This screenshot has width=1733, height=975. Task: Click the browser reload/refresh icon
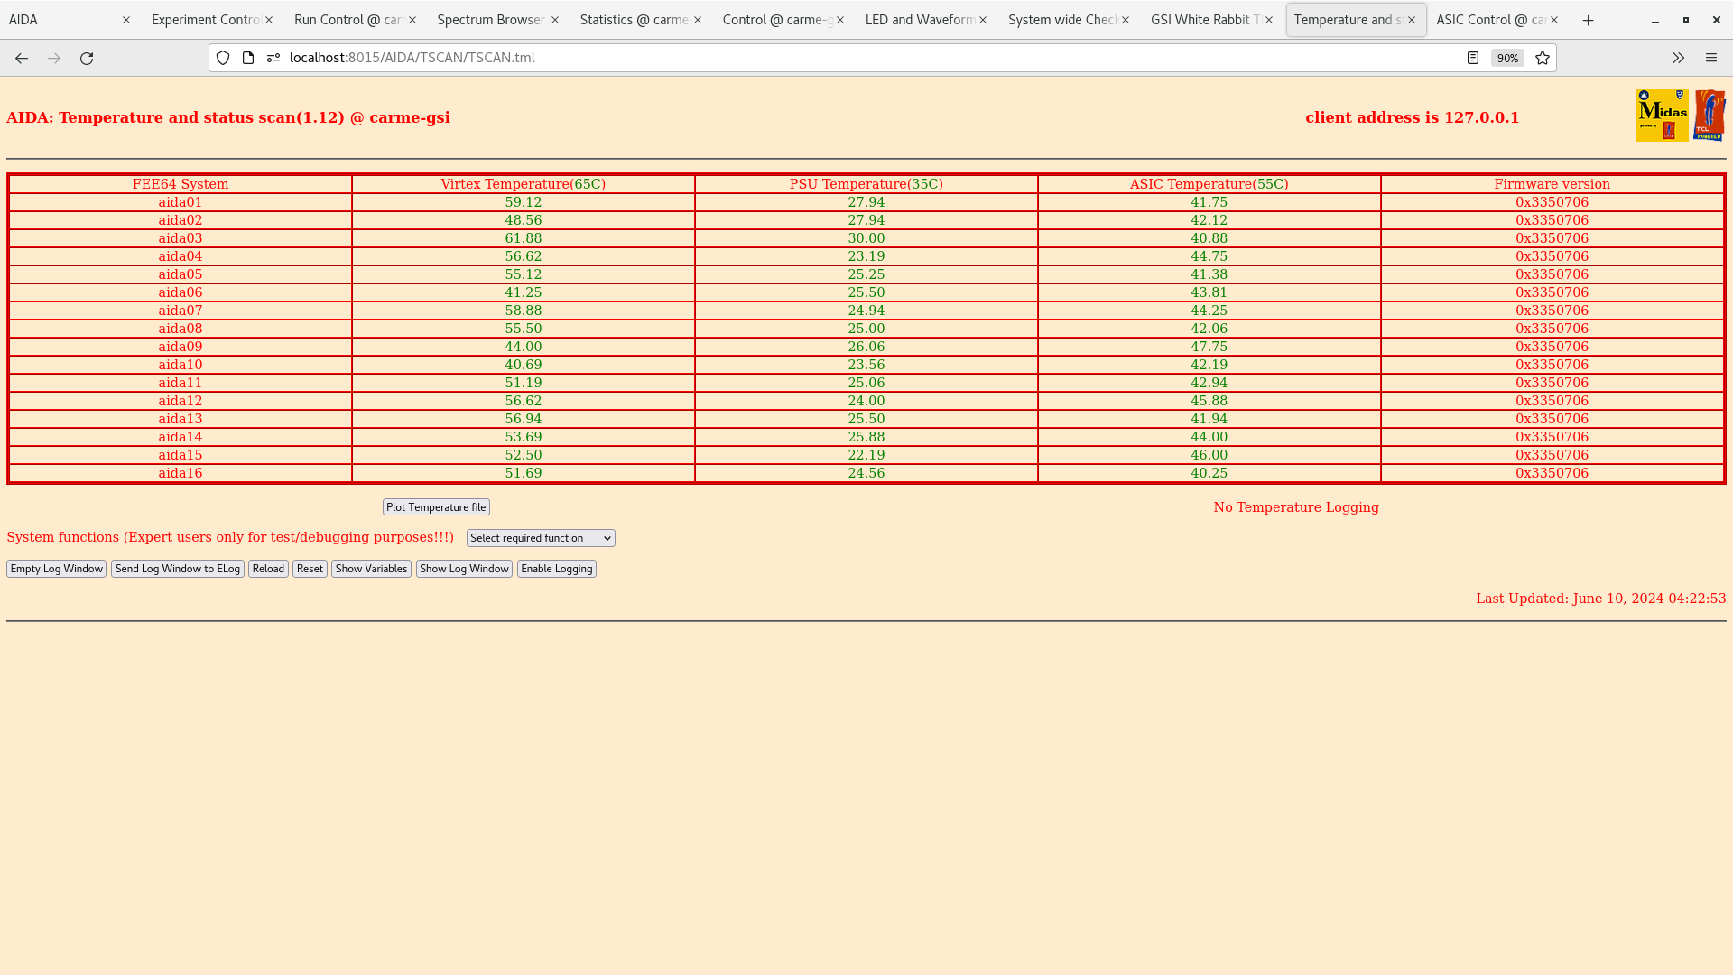(x=87, y=57)
